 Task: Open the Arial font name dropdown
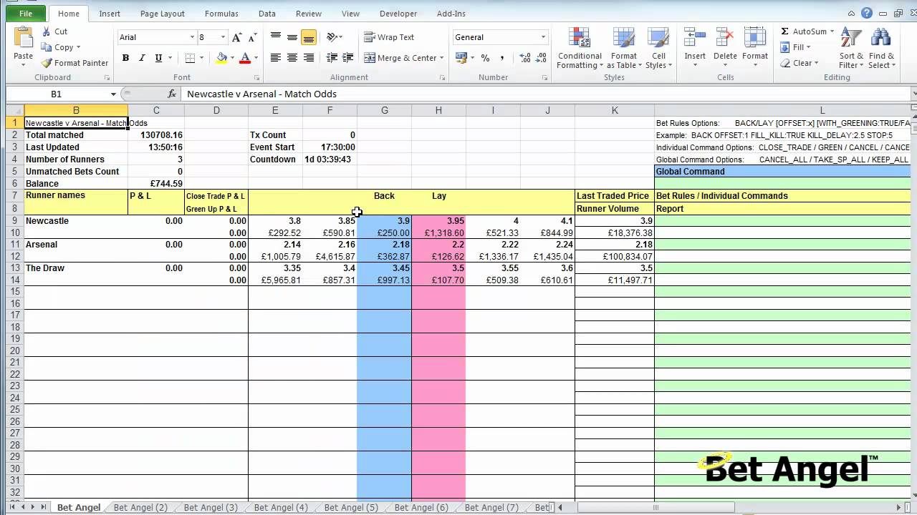click(x=192, y=37)
